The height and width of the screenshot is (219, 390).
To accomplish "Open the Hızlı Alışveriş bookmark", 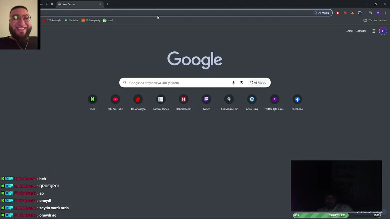I will [91, 20].
